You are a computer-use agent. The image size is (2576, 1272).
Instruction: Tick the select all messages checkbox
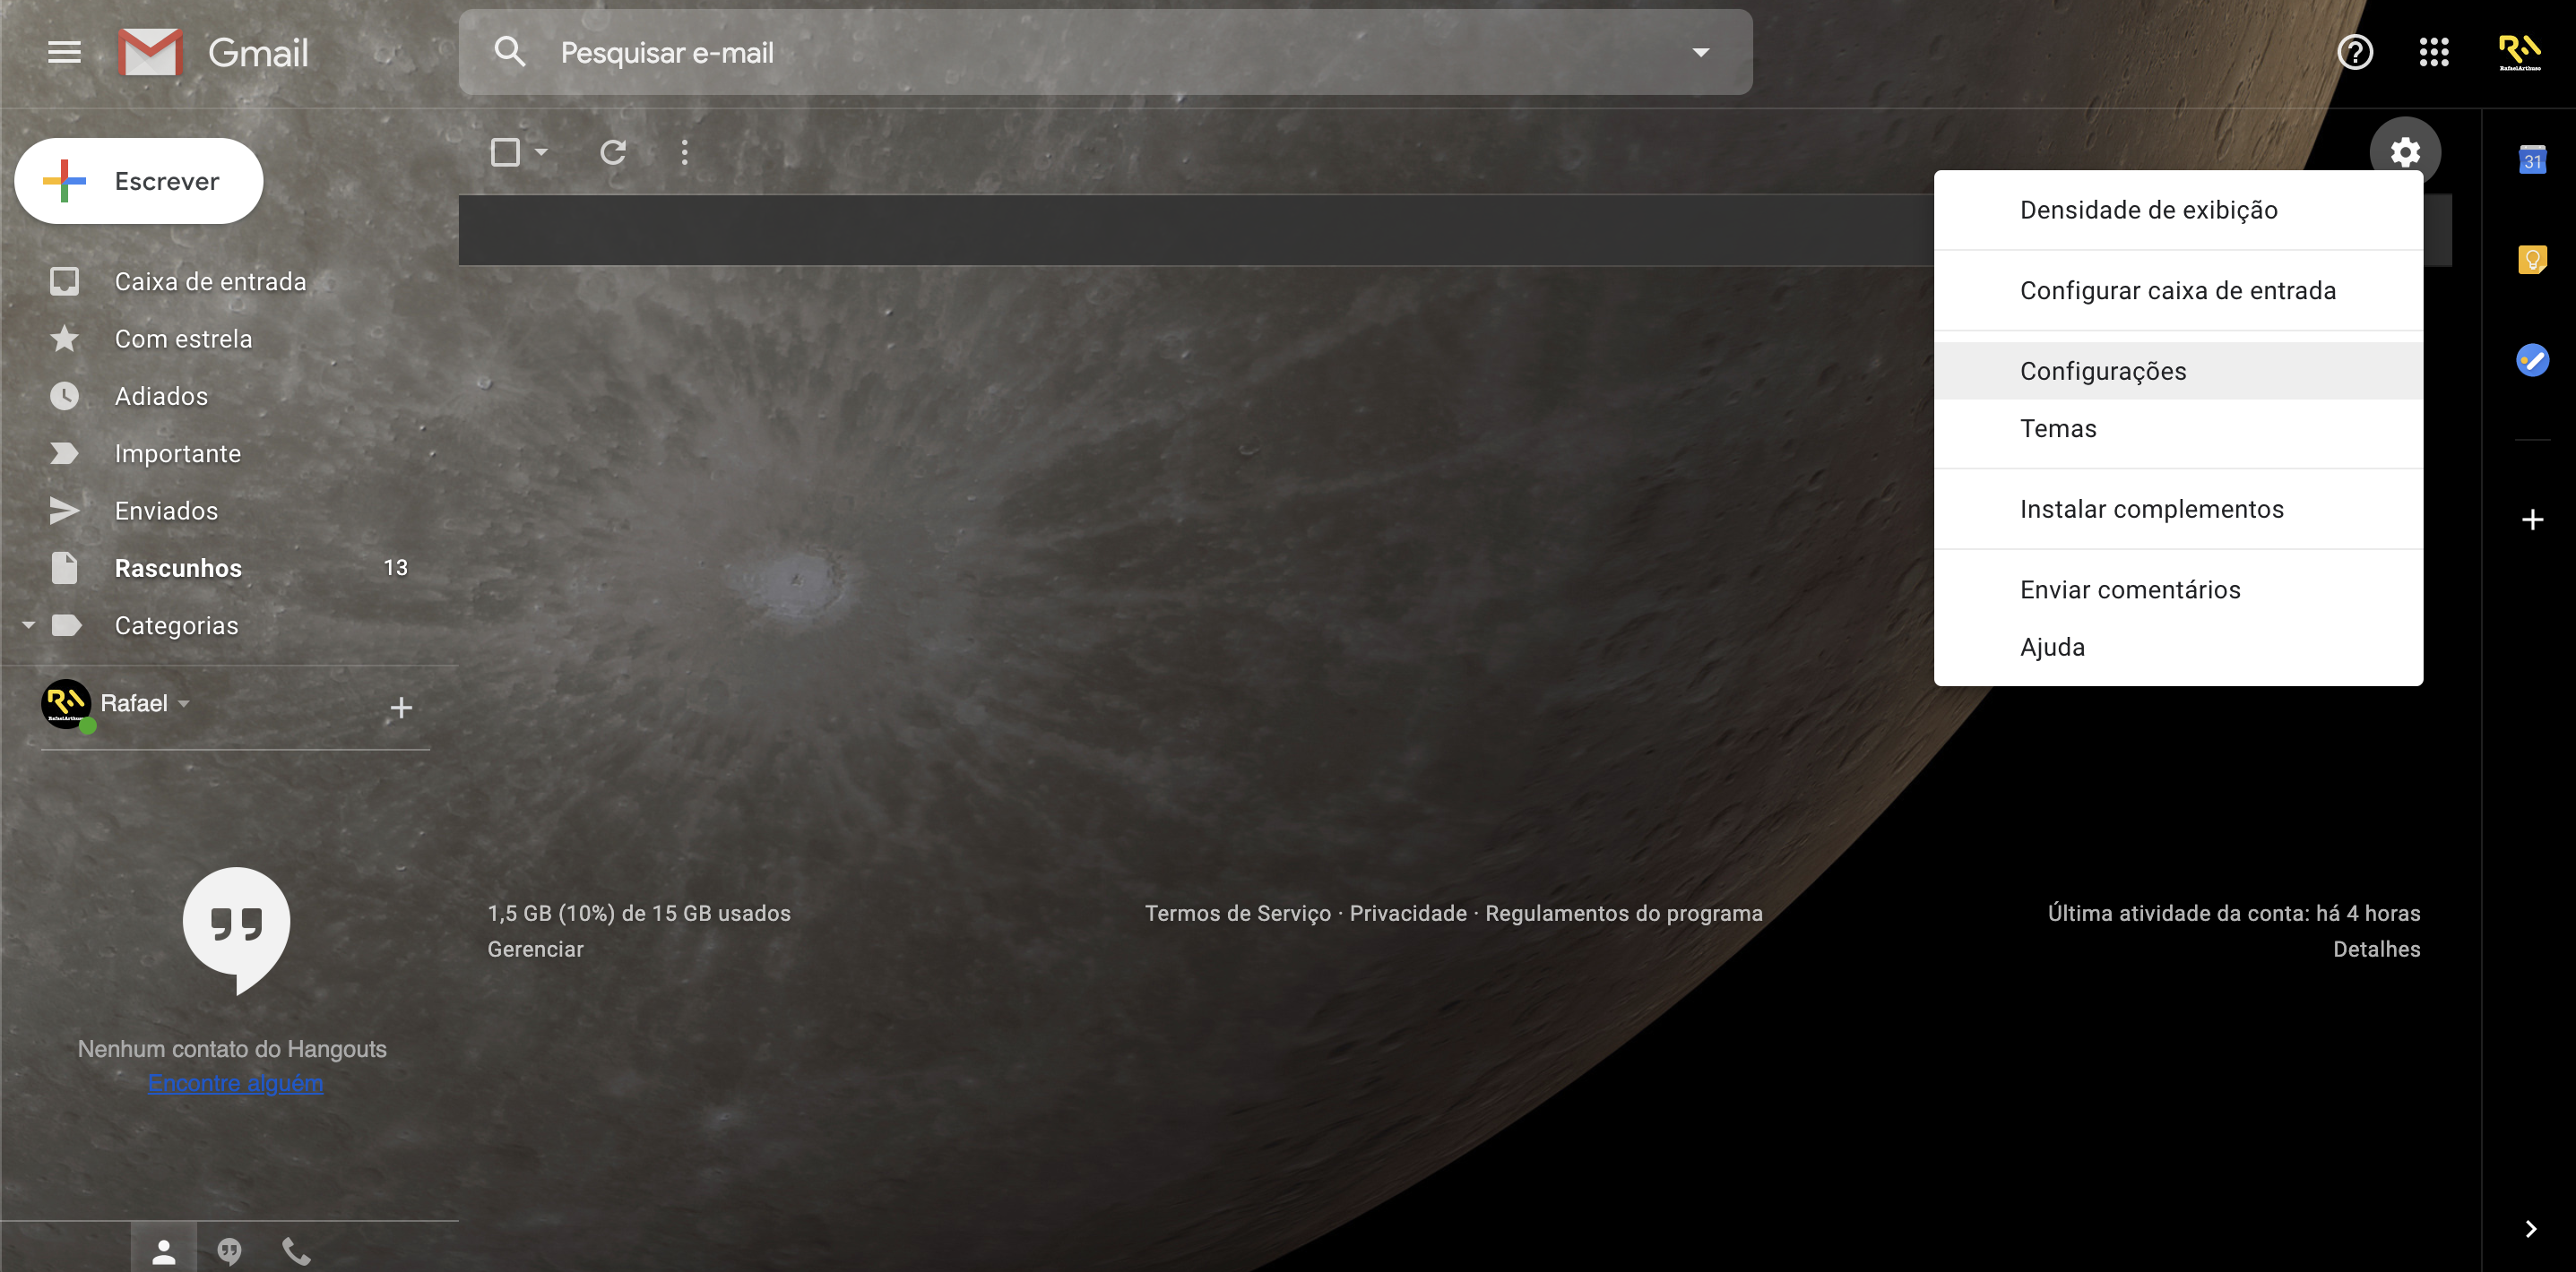point(505,152)
